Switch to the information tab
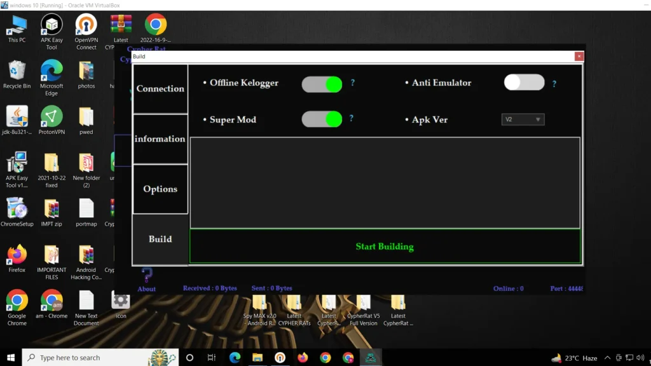 click(160, 139)
